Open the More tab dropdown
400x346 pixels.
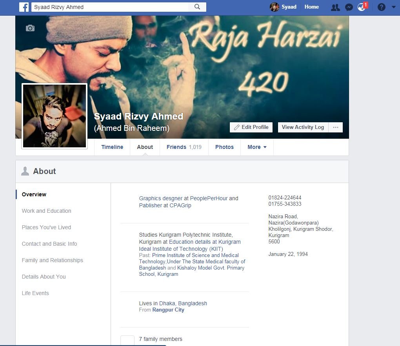257,147
